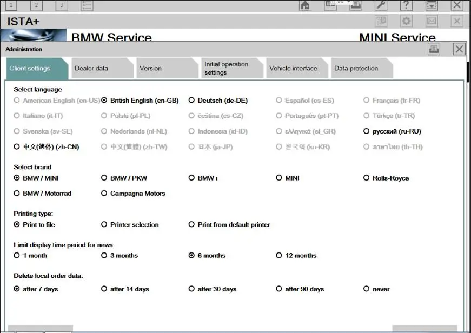Go to the Home screen icon
471x333 pixels.
pos(305,5)
